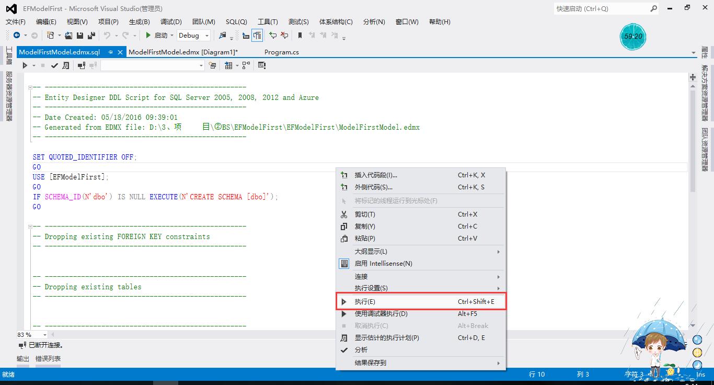Click the last SQL toolbar icon with exclamation mark
The image size is (714, 385).
coord(262,65)
